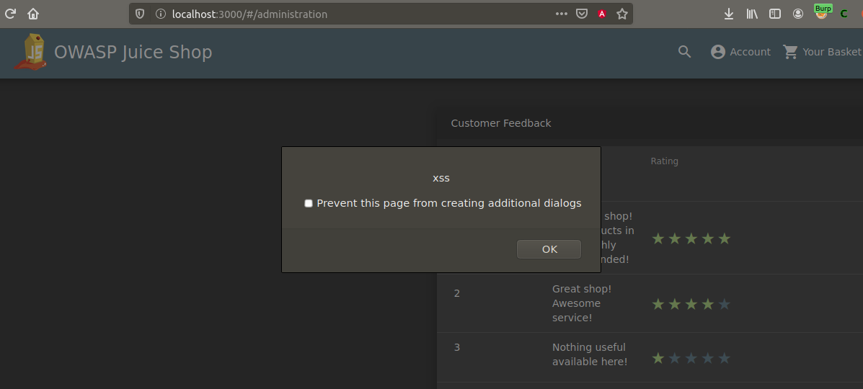Toggle the sidebar view icon
863x389 pixels.
tap(775, 14)
